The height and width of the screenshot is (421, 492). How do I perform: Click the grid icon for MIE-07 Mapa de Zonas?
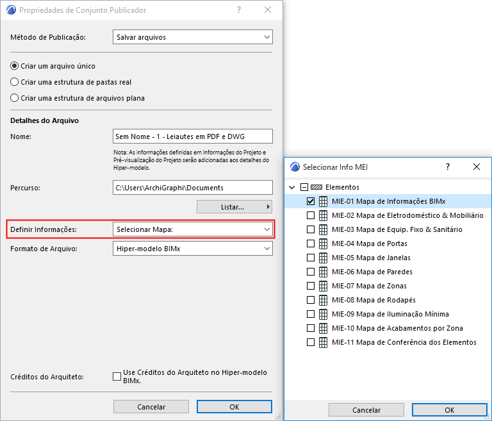[323, 286]
